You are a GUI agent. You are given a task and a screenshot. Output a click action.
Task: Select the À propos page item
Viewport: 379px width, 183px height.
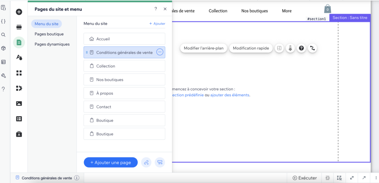click(x=124, y=93)
